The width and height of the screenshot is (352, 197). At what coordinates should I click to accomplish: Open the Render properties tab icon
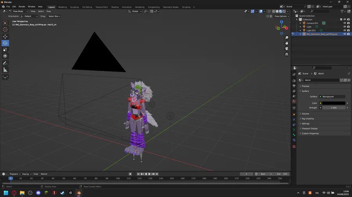tap(294, 81)
